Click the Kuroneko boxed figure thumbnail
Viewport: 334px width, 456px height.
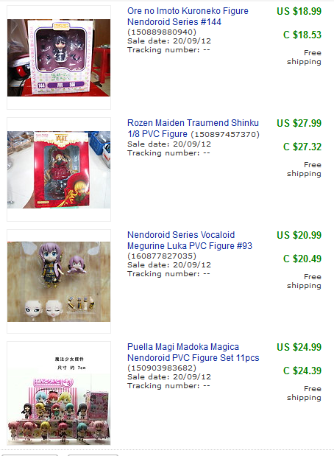pyautogui.click(x=59, y=57)
